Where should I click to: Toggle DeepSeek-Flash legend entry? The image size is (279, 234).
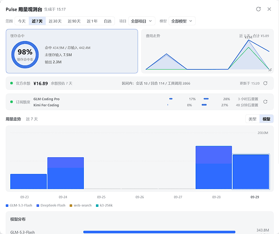pyautogui.click(x=51, y=205)
